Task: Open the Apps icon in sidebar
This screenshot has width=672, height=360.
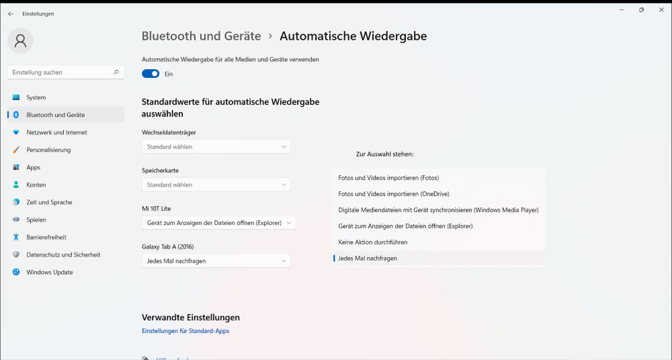Action: pos(16,168)
